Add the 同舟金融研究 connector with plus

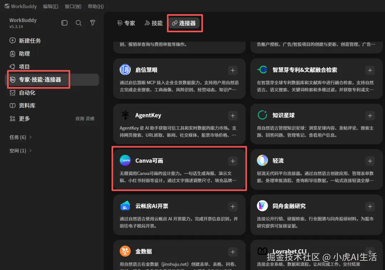[370, 206]
